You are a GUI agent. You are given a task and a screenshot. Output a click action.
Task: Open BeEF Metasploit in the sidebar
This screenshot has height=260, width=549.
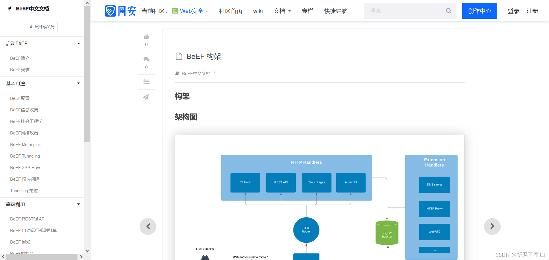point(25,144)
